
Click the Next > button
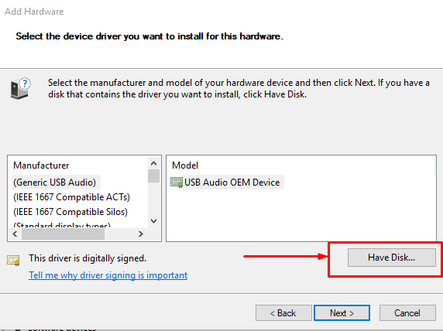[x=342, y=312]
